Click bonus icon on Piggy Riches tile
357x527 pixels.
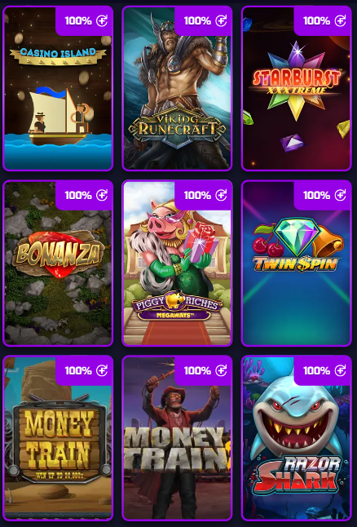[x=221, y=195]
